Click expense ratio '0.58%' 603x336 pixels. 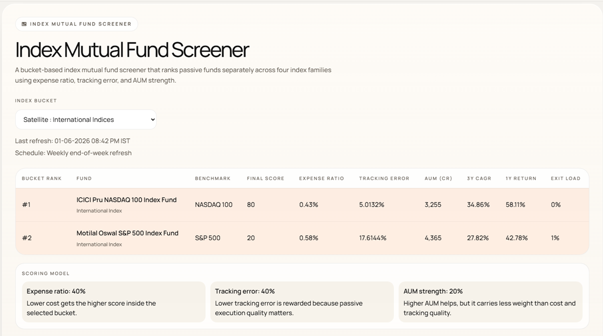tap(309, 238)
